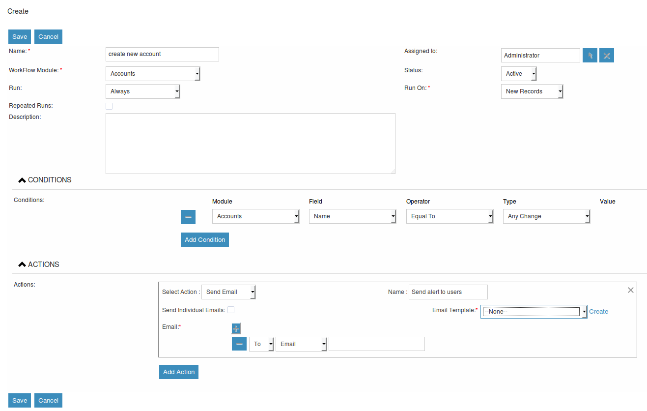This screenshot has width=647, height=411.
Task: Click the Assigned to Administrator field
Action: pos(540,56)
